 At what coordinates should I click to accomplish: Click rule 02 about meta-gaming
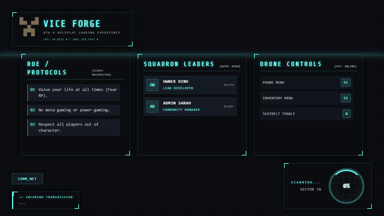pos(74,110)
